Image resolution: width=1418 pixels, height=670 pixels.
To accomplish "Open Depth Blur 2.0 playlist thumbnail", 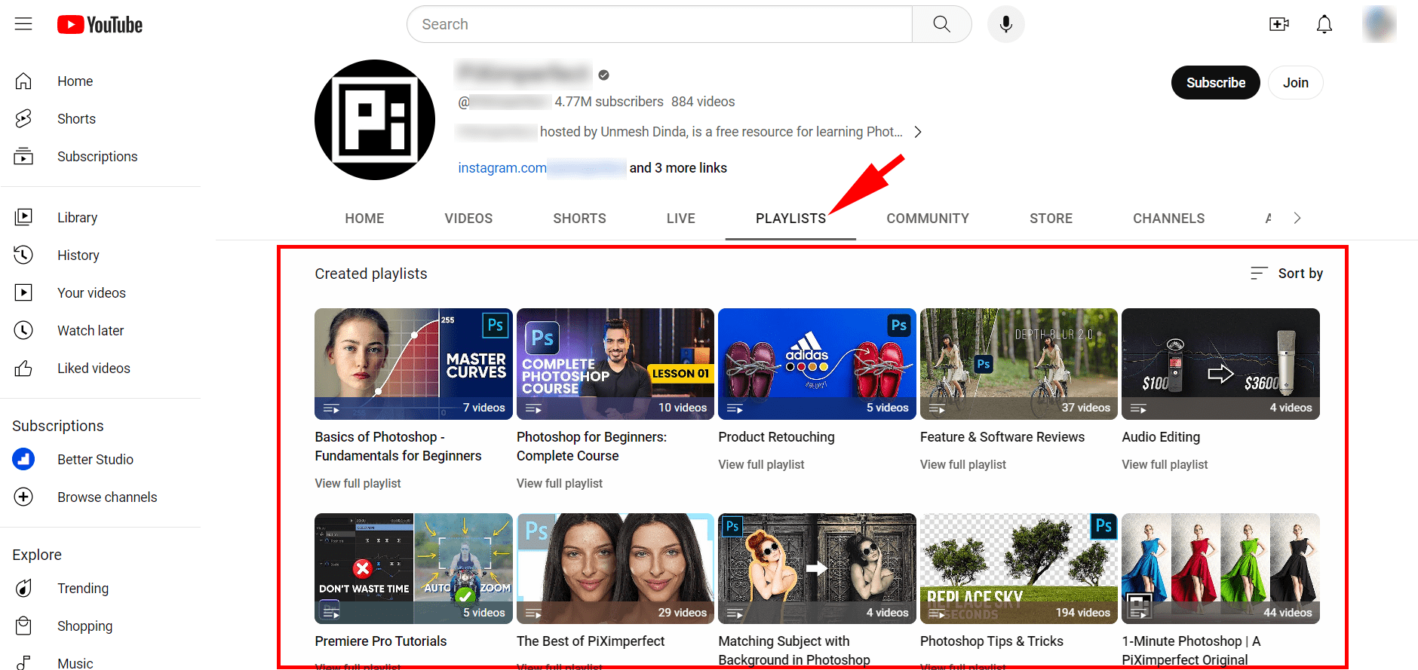I will tap(1018, 363).
